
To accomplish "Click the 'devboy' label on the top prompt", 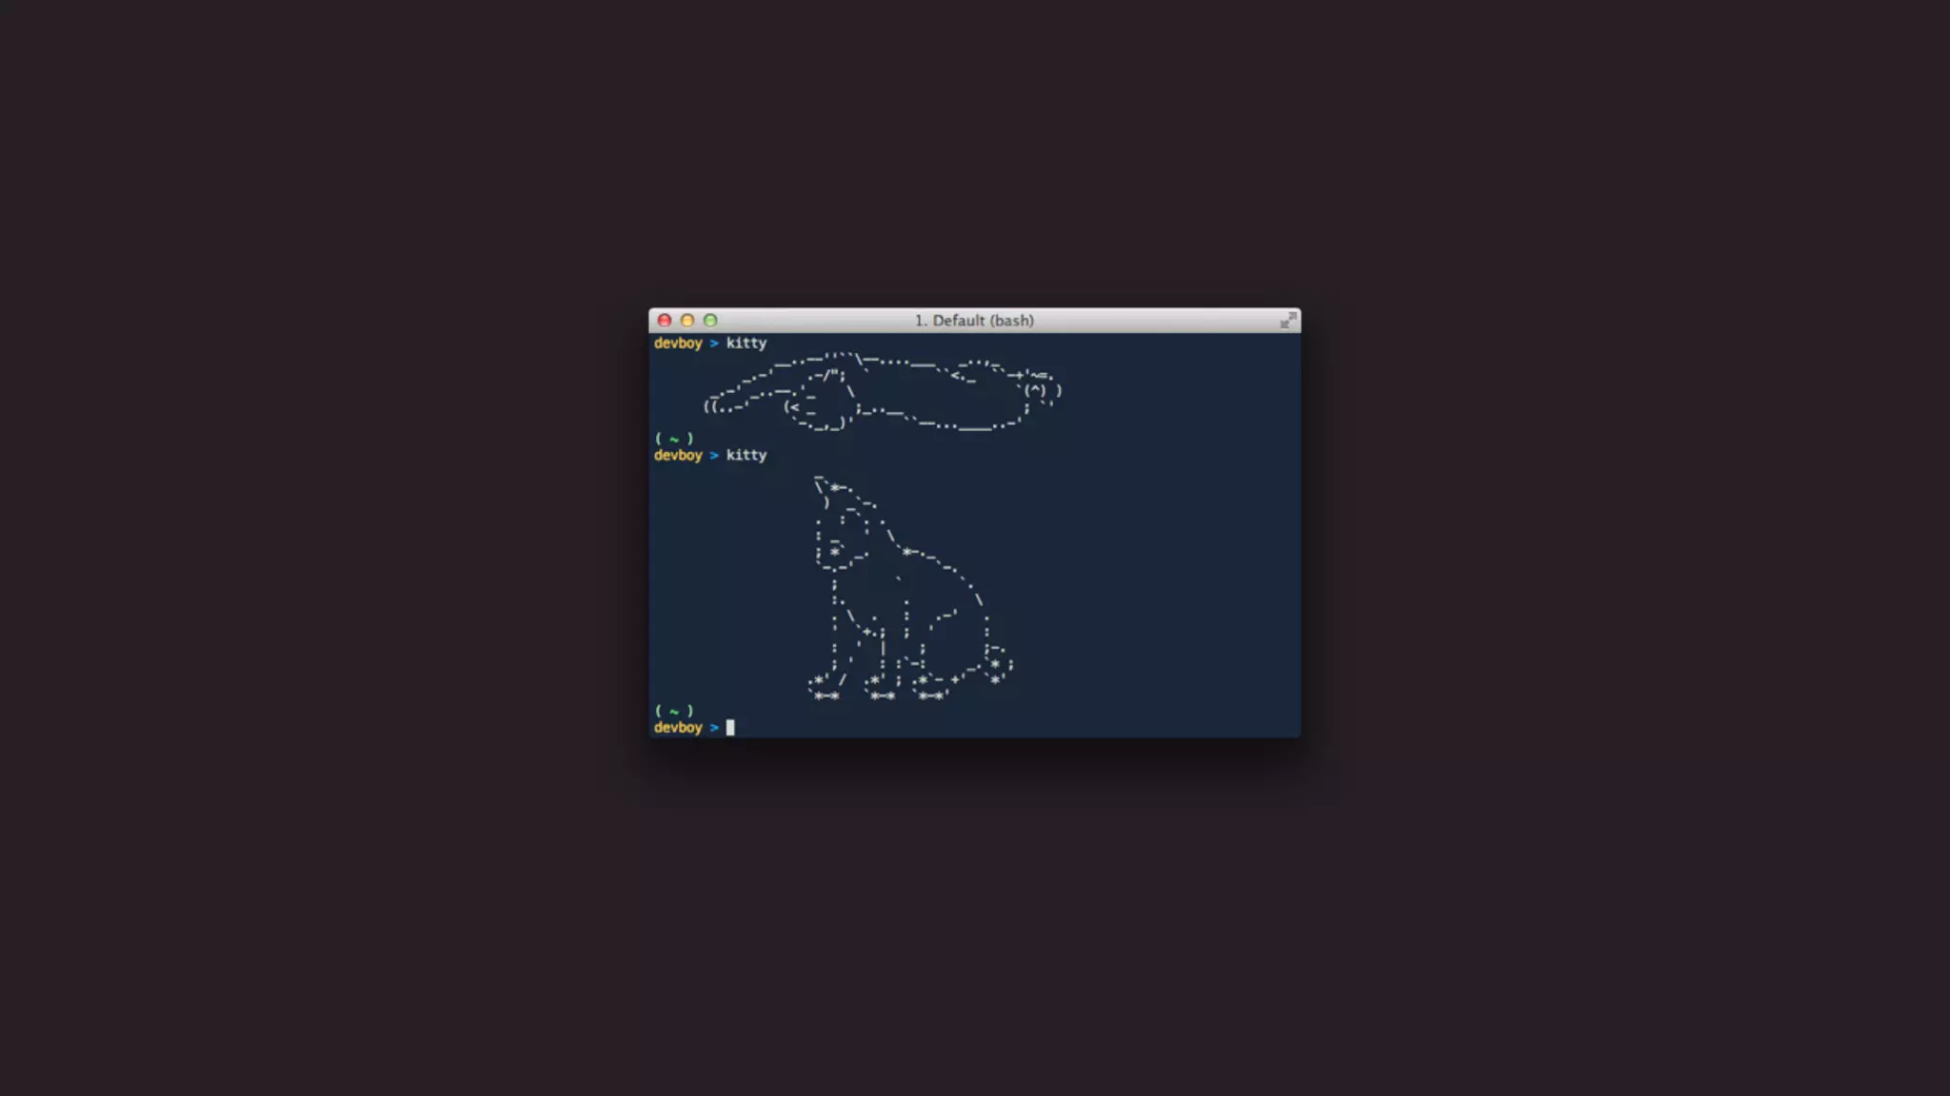I will point(678,343).
